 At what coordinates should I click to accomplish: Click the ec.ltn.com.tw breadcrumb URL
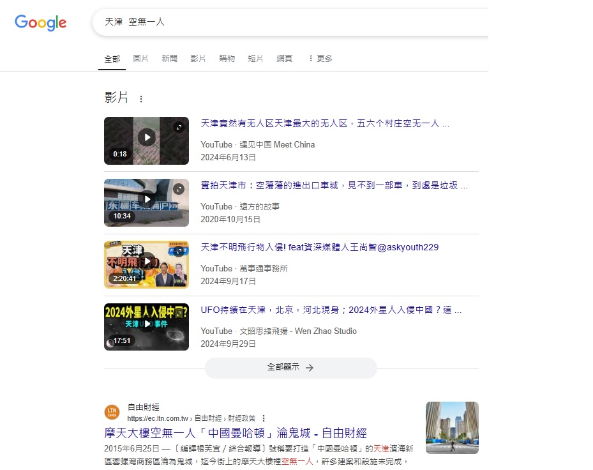click(191, 418)
